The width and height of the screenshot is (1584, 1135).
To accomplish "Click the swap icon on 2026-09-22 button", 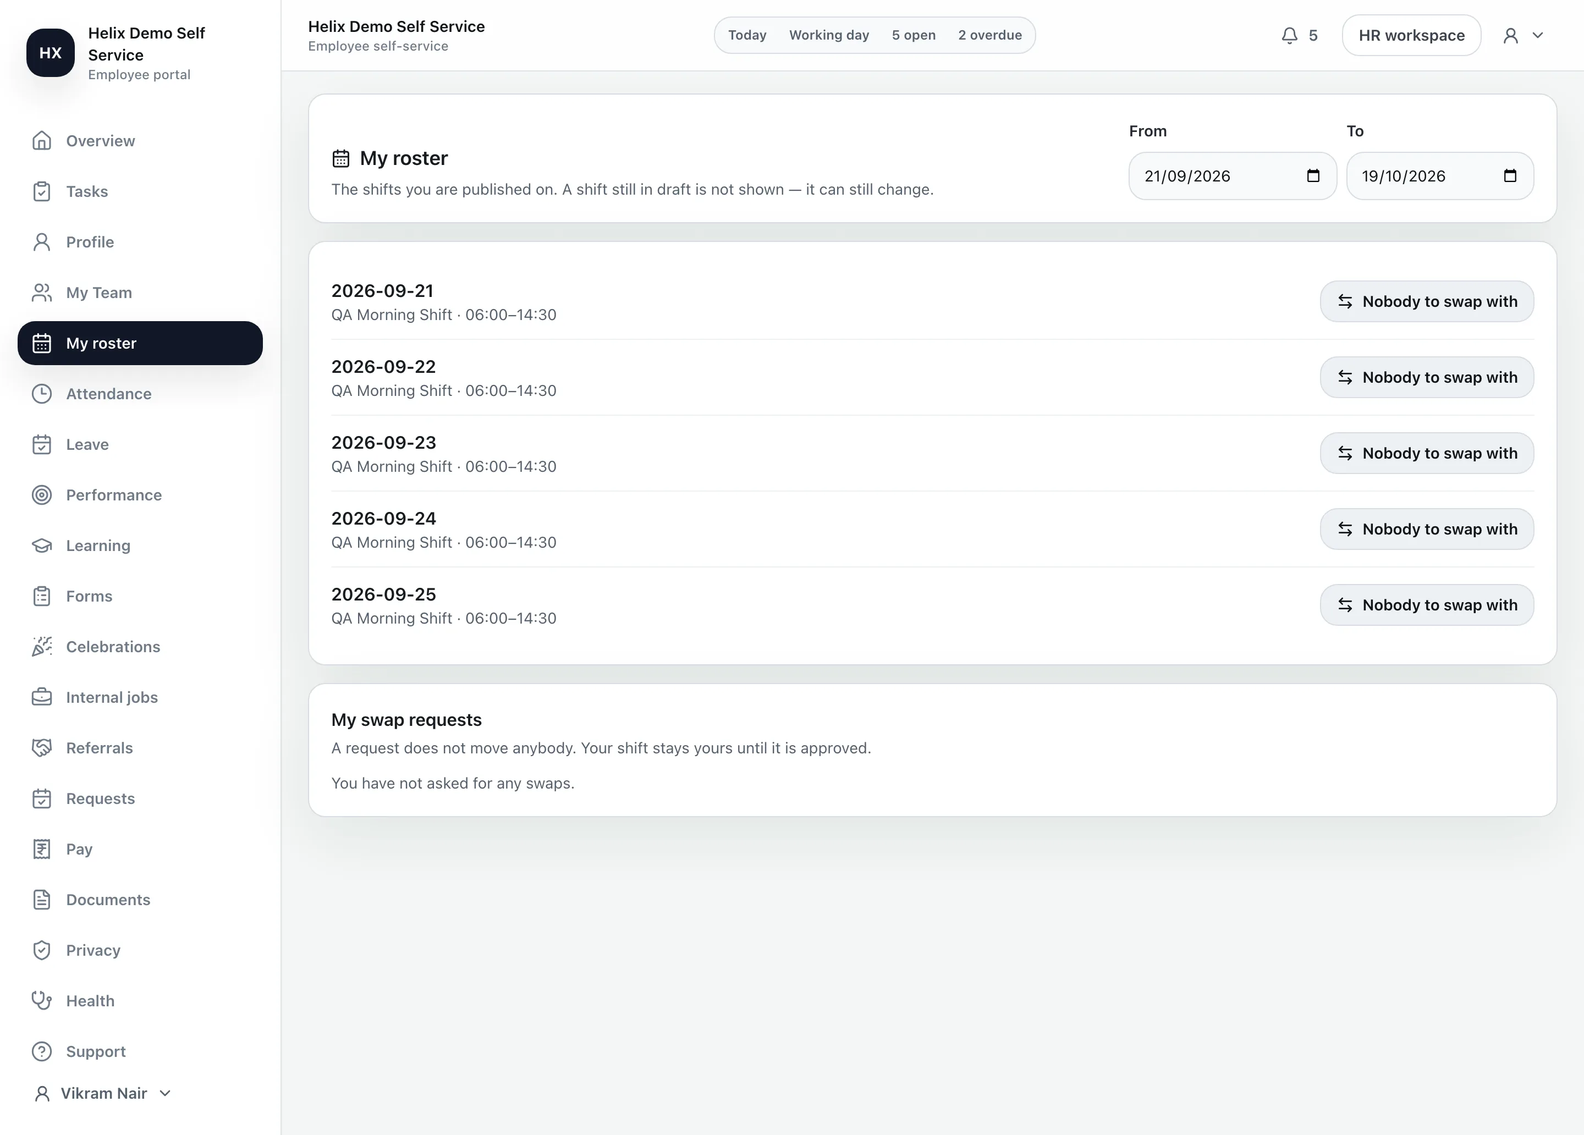I will 1345,377.
